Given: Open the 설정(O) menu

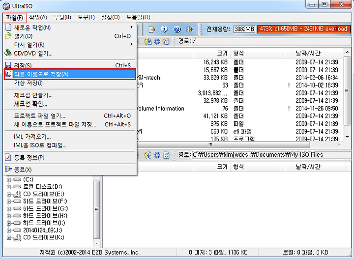Looking at the screenshot, I should 110,17.
